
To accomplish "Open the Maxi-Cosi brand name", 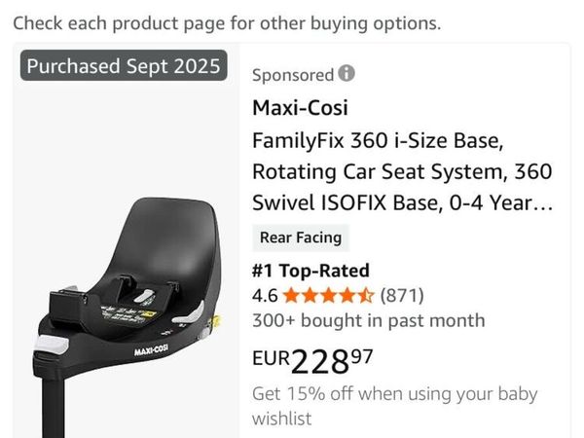I will coord(300,107).
